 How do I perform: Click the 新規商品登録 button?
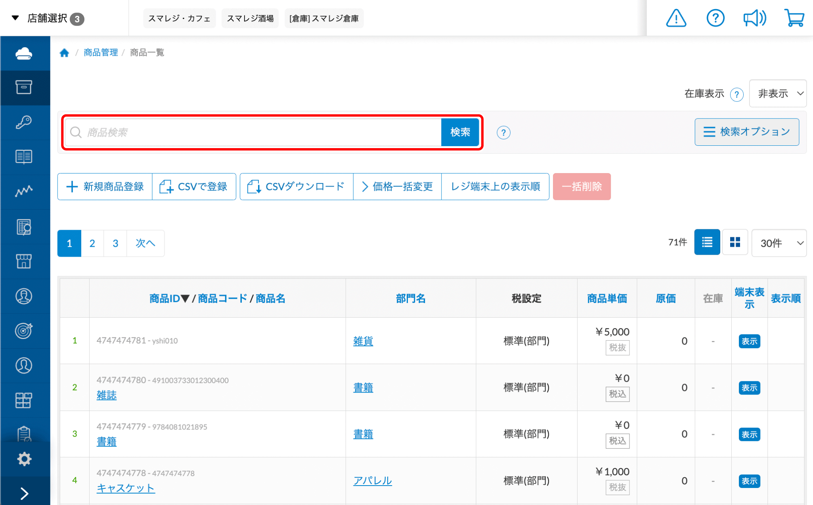coord(105,187)
